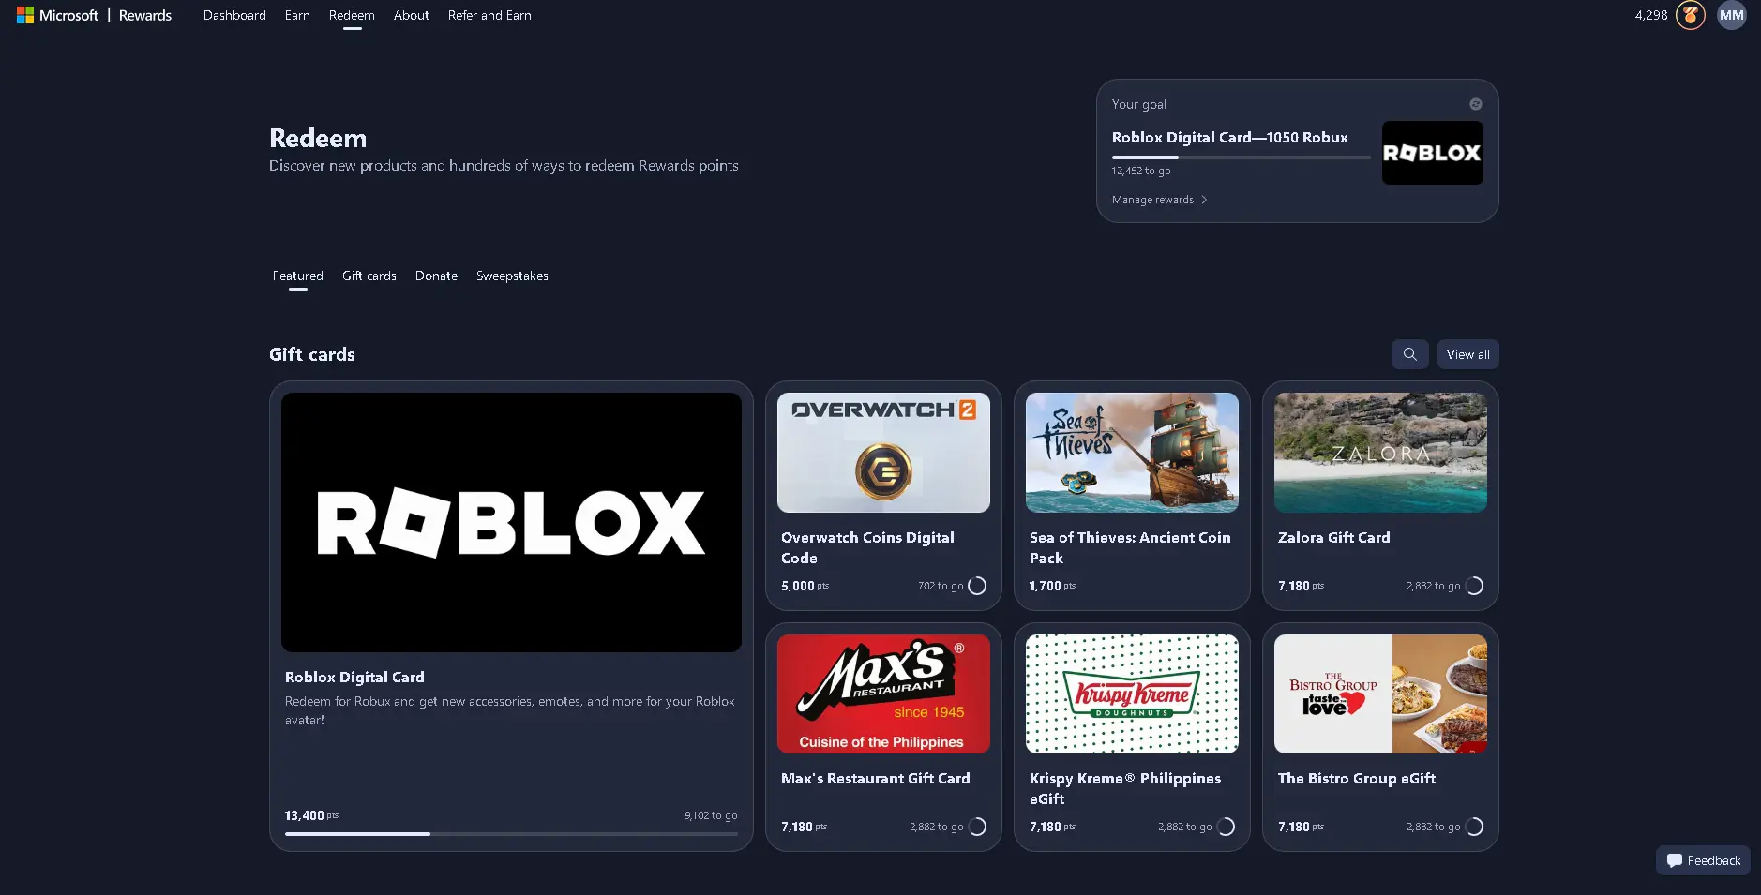Follow the Manage rewards link

point(1159,200)
